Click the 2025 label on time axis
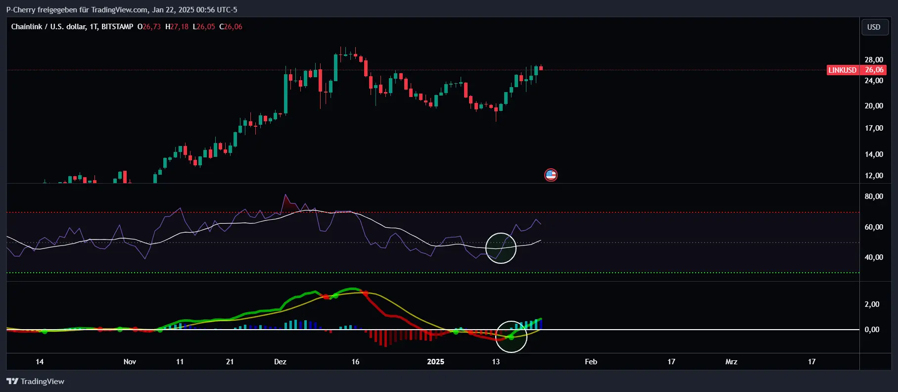The height and width of the screenshot is (392, 898). [x=435, y=361]
